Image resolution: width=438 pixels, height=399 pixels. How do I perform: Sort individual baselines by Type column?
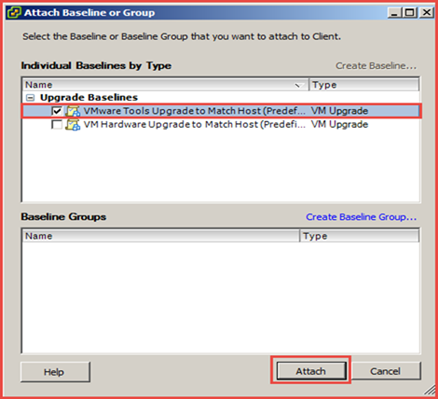[363, 85]
